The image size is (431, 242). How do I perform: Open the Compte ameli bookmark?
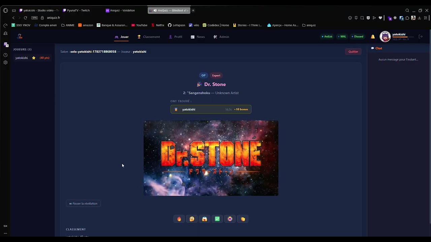coord(45,25)
